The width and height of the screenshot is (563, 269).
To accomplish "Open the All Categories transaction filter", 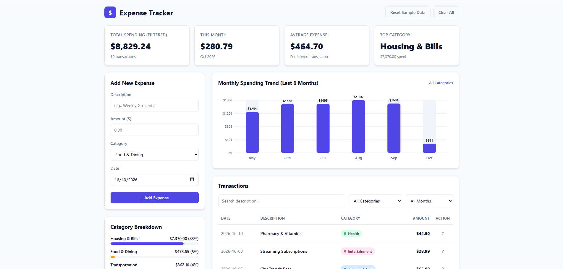I will [x=376, y=201].
